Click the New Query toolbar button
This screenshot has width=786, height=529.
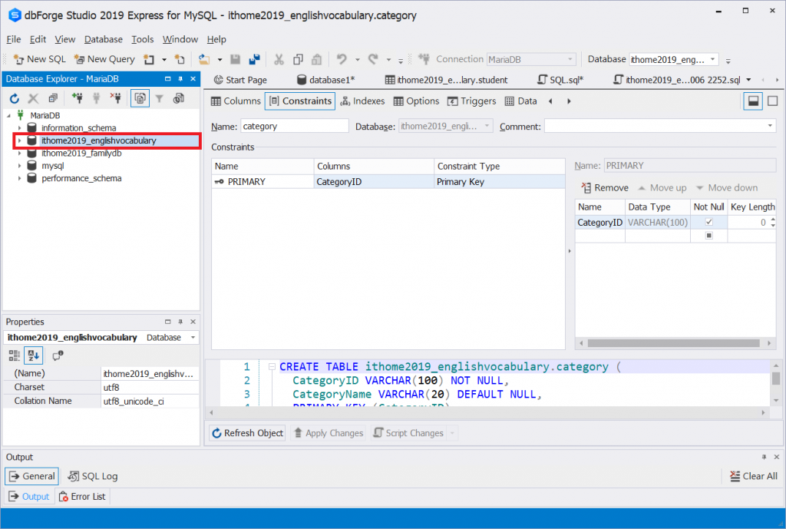point(104,59)
